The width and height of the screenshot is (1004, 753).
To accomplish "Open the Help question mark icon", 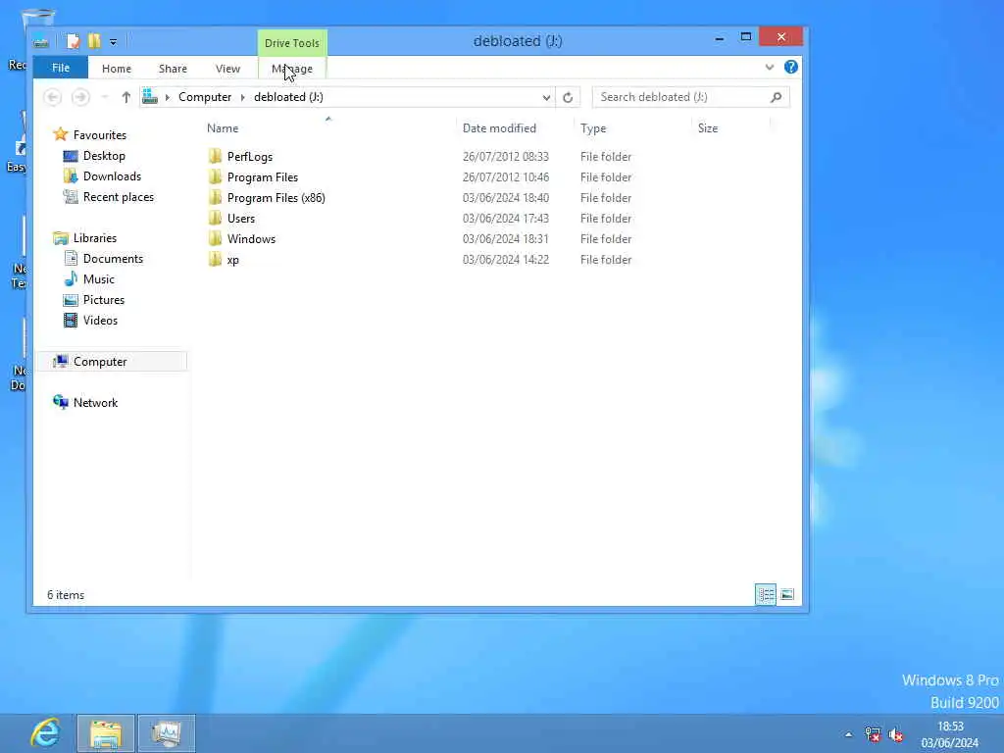I will pyautogui.click(x=791, y=68).
